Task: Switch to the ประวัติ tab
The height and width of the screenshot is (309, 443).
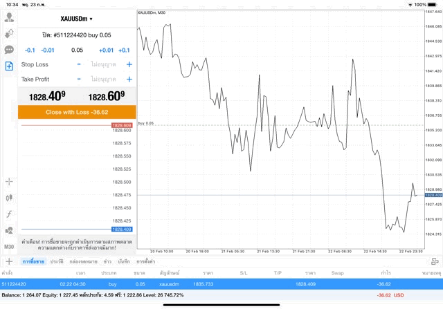Action: pos(57,261)
